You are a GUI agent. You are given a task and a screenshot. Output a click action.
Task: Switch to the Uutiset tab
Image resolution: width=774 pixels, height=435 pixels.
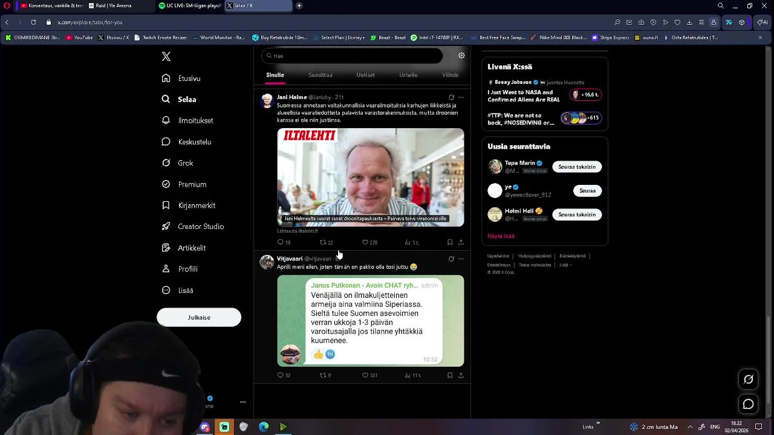tap(365, 75)
